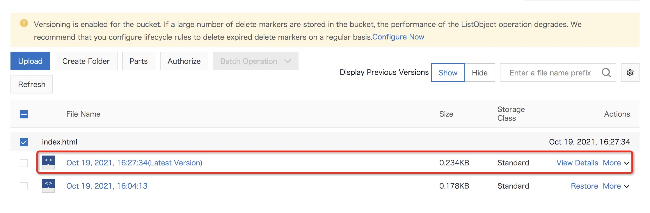Check the 16:04:13 version row checkbox
Screen dimensions: 650x213
pos(24,186)
